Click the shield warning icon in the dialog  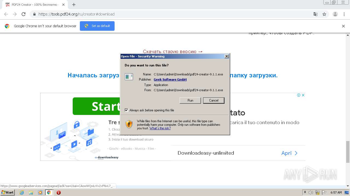coord(129,124)
